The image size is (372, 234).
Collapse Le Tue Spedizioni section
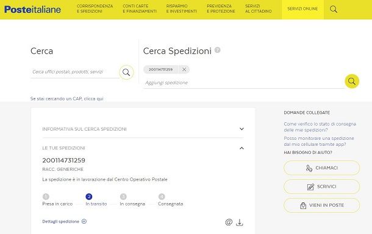[x=143, y=148]
